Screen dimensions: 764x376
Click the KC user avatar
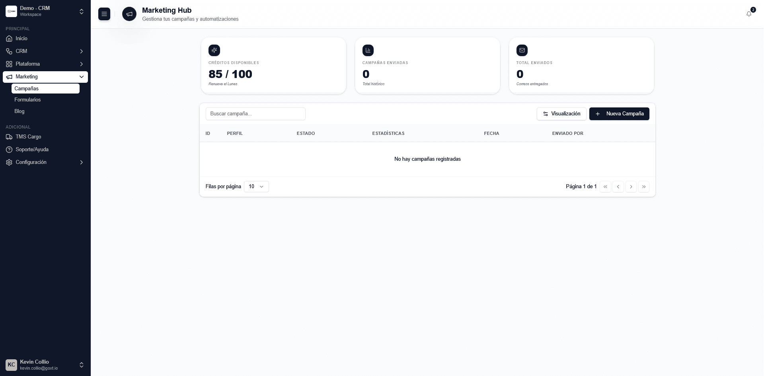[x=11, y=365]
